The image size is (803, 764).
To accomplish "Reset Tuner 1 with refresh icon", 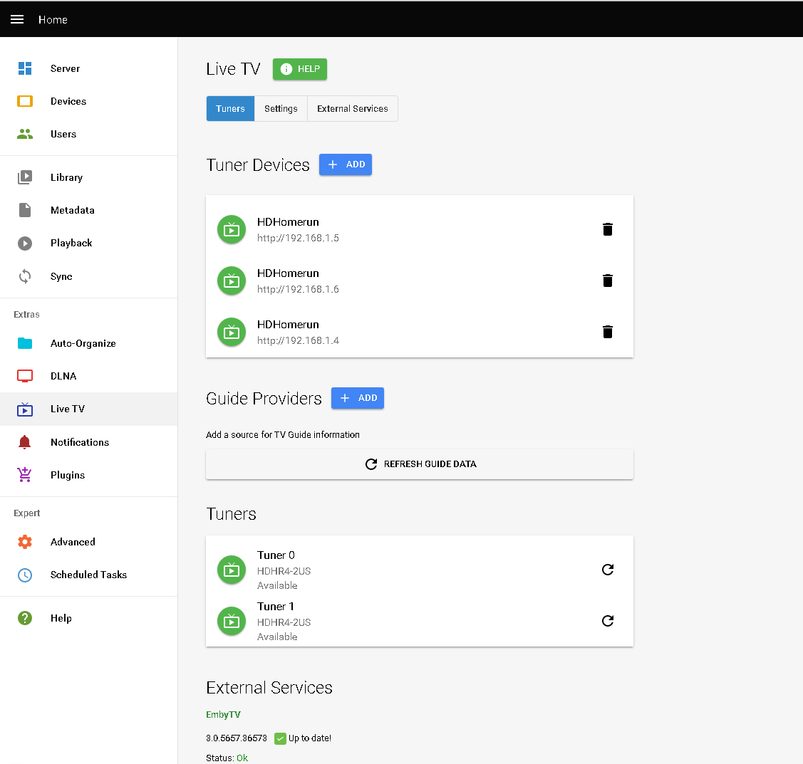I will click(608, 621).
